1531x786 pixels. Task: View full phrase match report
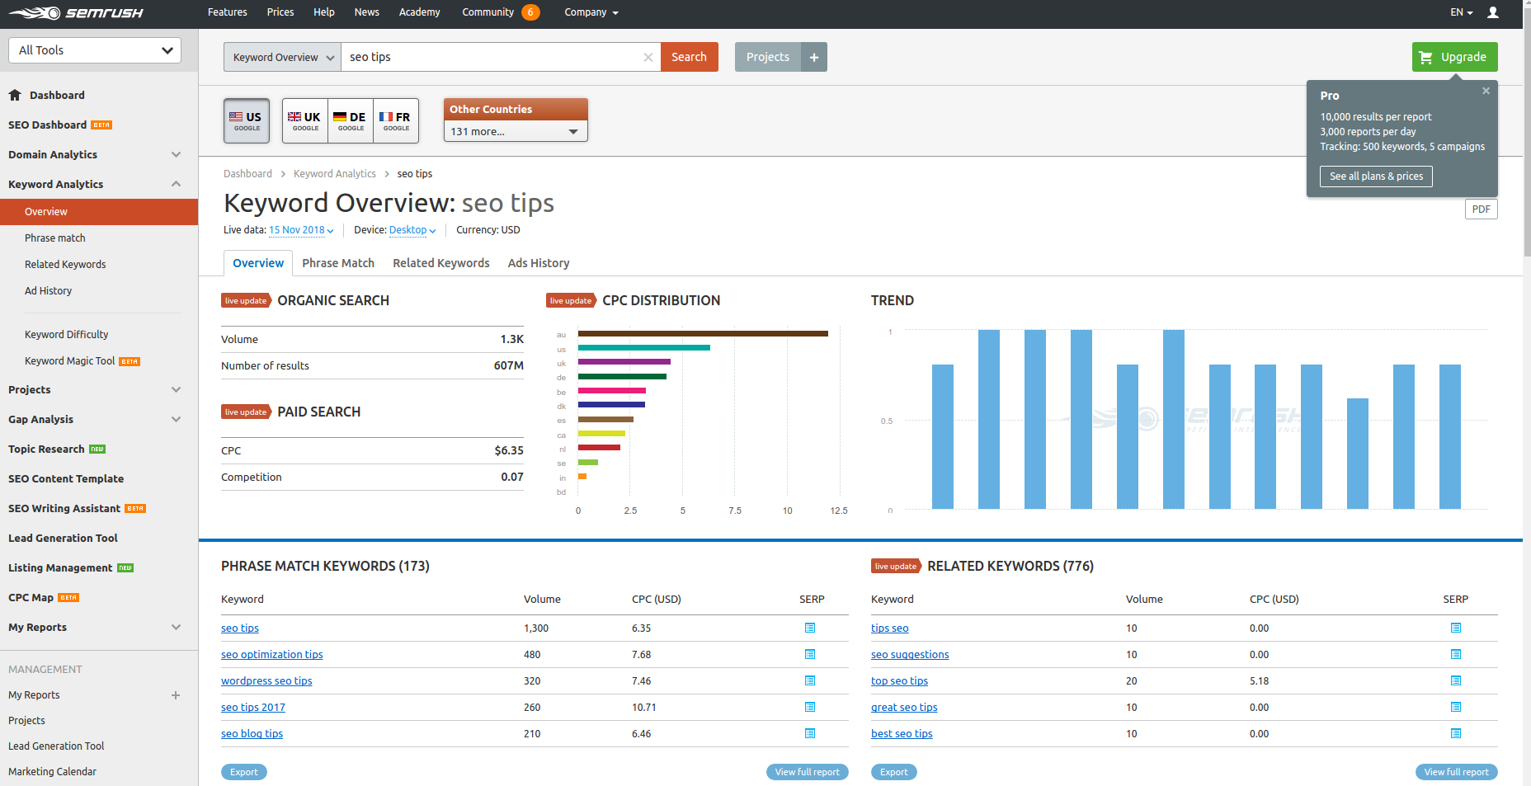807,772
